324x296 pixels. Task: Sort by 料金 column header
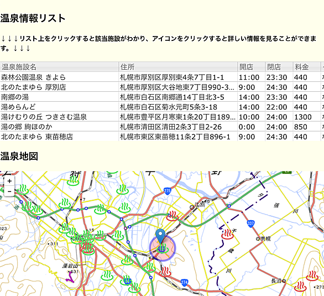tap(307, 67)
